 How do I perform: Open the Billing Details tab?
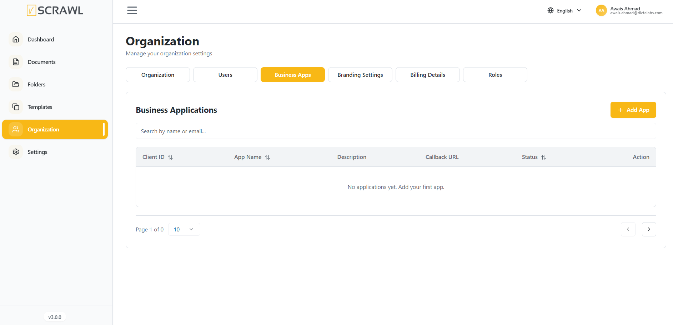click(428, 75)
